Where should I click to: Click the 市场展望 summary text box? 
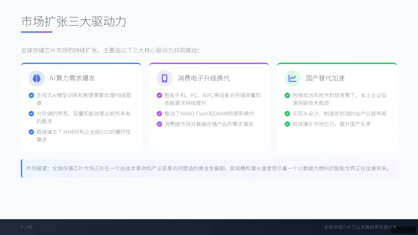pyautogui.click(x=209, y=168)
